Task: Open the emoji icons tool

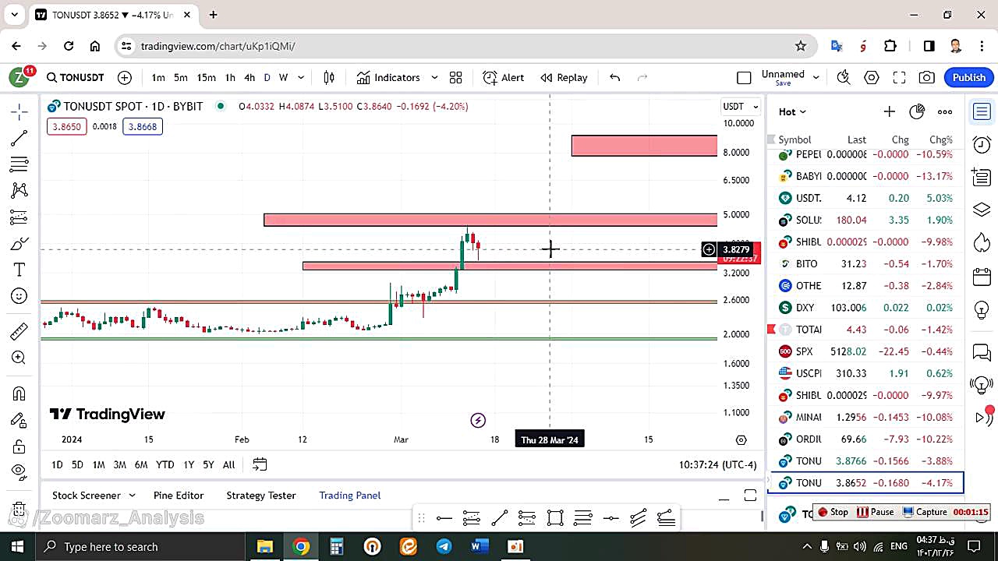Action: pyautogui.click(x=19, y=296)
